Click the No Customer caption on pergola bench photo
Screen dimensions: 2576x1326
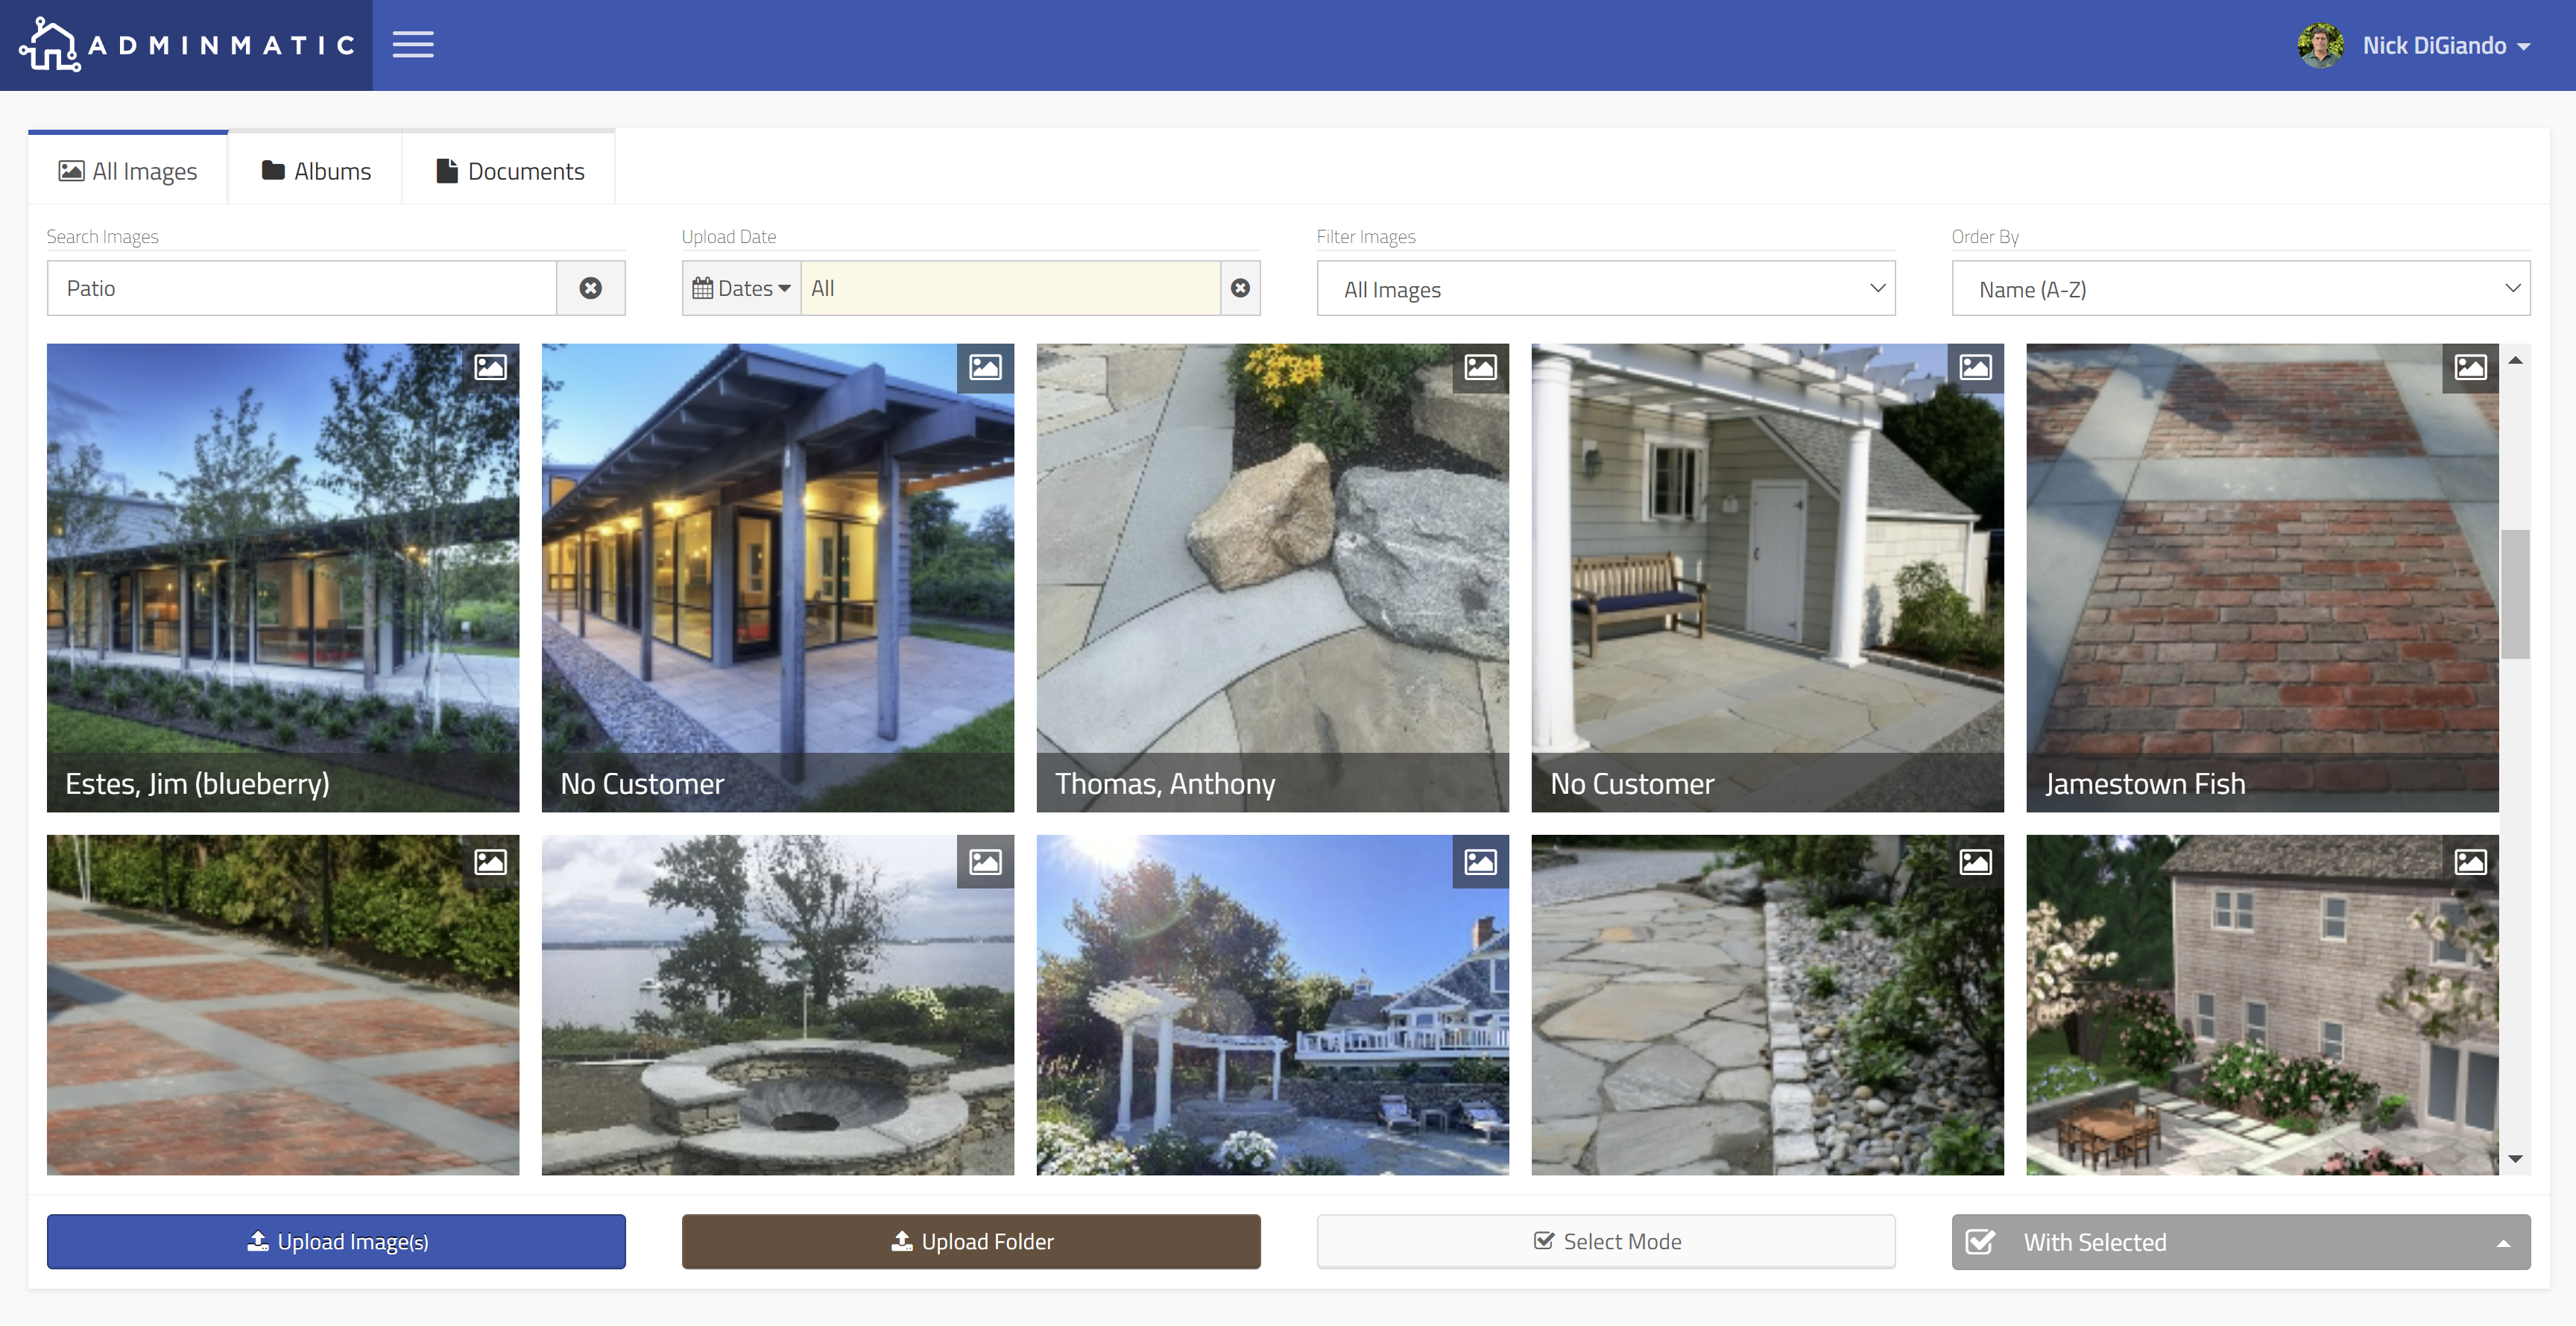pos(1632,784)
